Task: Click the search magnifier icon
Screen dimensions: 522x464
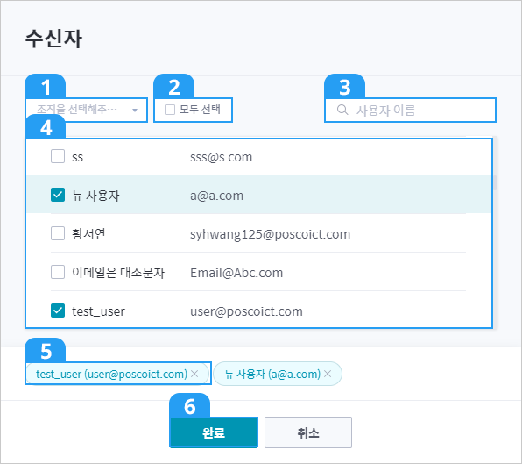Action: point(342,110)
